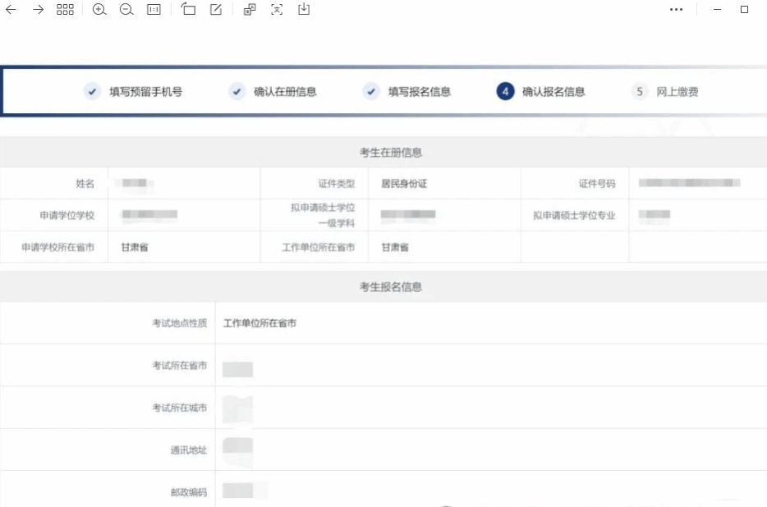This screenshot has height=507, width=767.
Task: Click the extract text (OCR) icon
Action: click(x=277, y=10)
